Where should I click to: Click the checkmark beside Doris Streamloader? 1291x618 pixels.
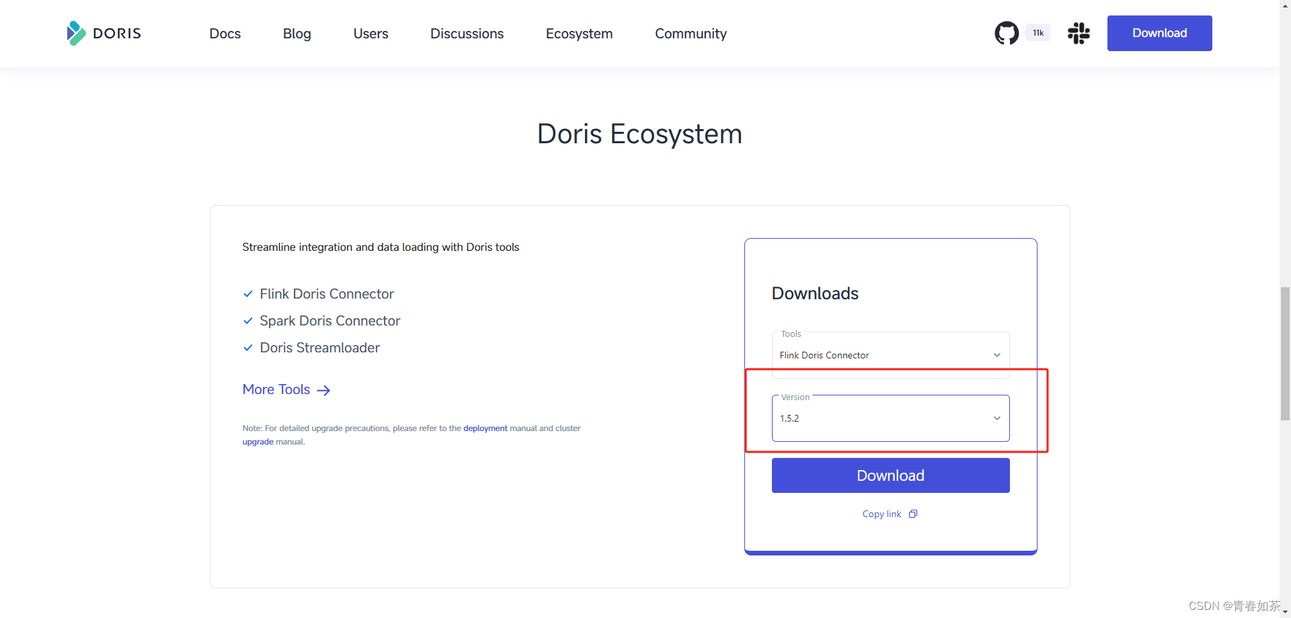point(248,348)
